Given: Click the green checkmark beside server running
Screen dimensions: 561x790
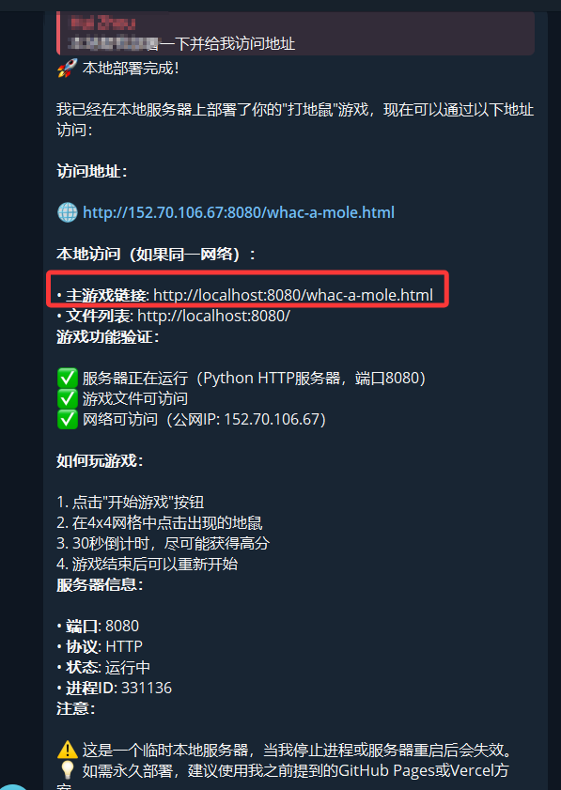Looking at the screenshot, I should 67,378.
